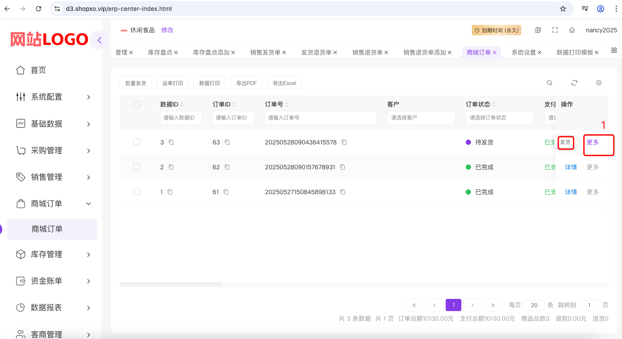Click the 数据打印 button
This screenshot has height=339, width=622.
click(x=210, y=83)
